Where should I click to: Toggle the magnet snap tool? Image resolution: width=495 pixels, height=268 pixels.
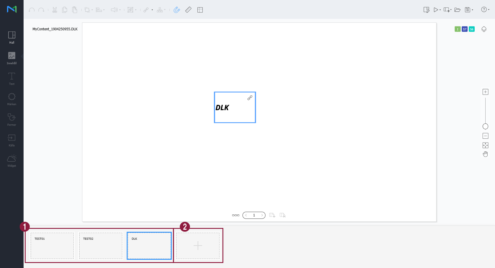coord(176,10)
